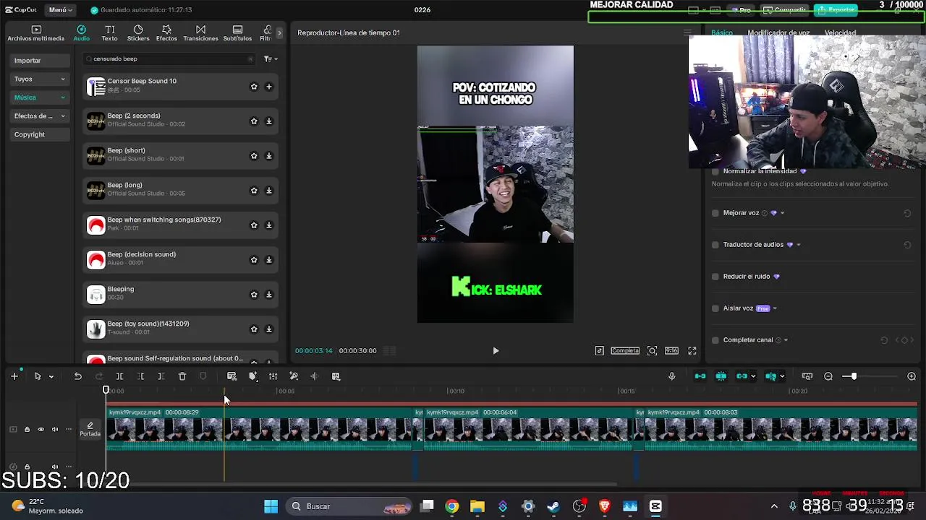The image size is (926, 520).
Task: Edit the Portada cover
Action: pyautogui.click(x=90, y=429)
